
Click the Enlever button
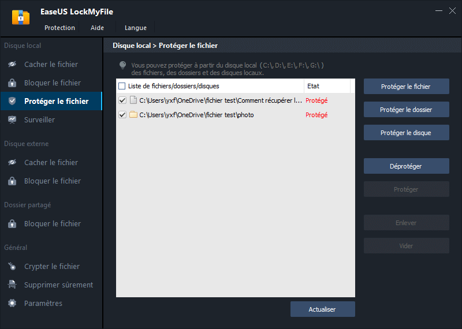pos(406,223)
